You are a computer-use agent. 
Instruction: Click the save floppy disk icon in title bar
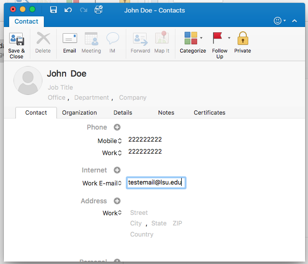click(x=54, y=10)
